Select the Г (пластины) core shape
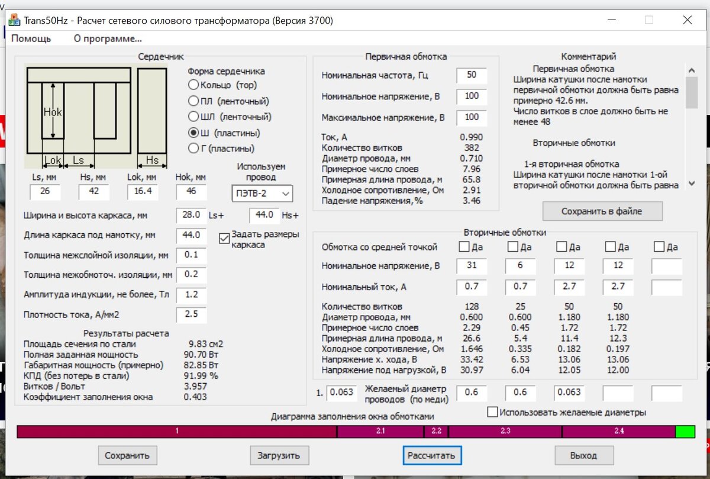The image size is (710, 479). [221, 149]
